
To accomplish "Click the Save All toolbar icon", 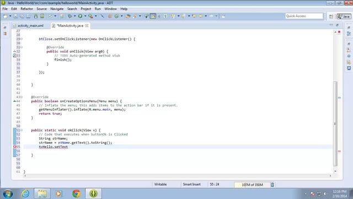I will (x=22, y=16).
